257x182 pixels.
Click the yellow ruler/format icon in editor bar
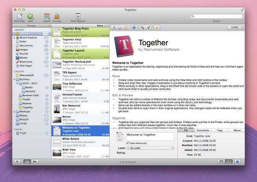tap(126, 27)
